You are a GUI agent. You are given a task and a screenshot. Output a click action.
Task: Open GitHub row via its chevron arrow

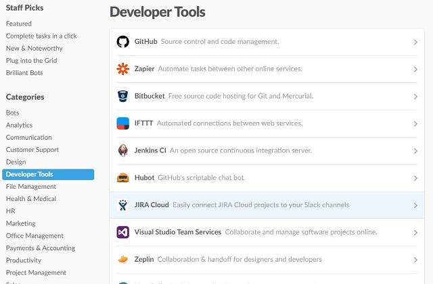pos(415,42)
